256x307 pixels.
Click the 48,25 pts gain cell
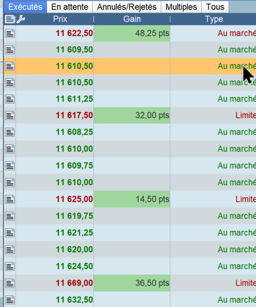point(132,33)
